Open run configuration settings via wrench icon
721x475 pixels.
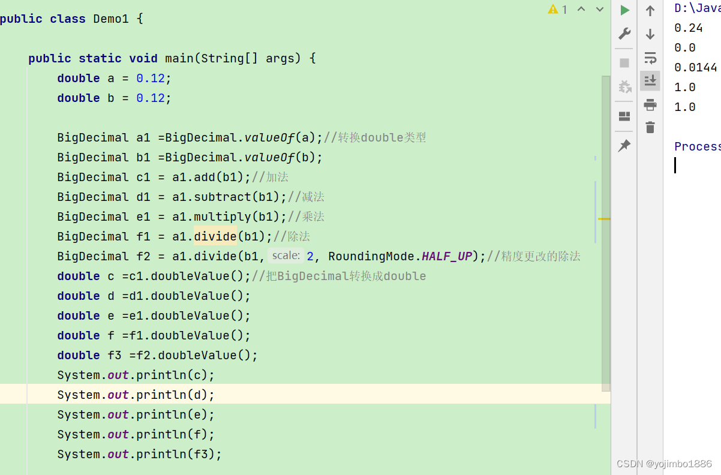coord(624,34)
